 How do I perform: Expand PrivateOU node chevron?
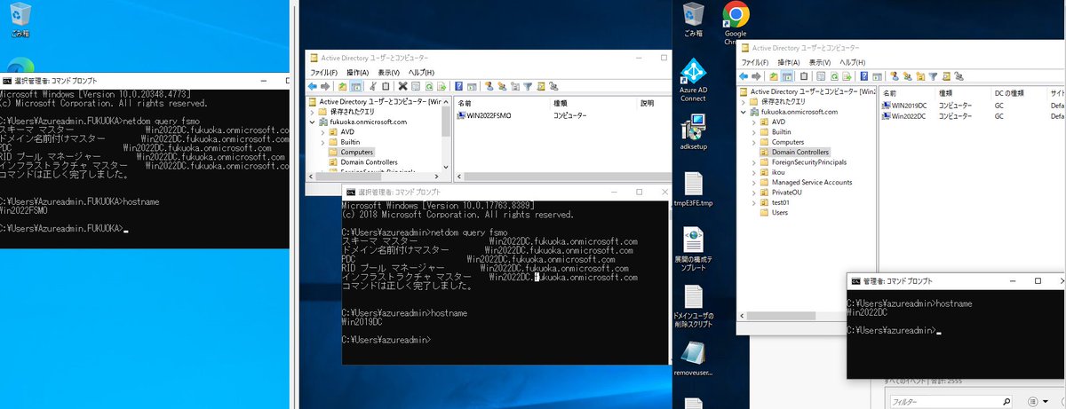click(753, 193)
